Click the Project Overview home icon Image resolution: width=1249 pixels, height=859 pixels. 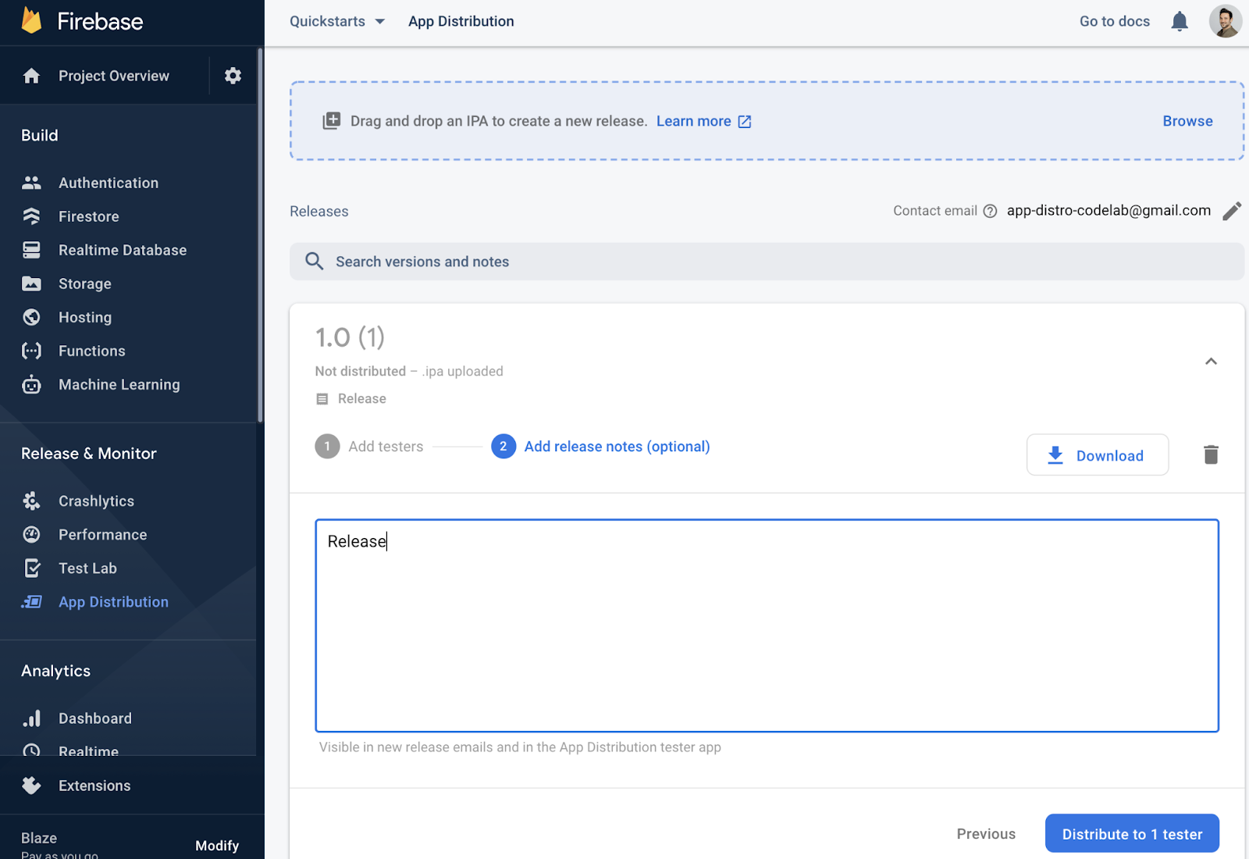point(31,76)
